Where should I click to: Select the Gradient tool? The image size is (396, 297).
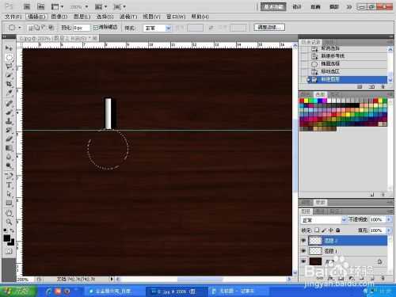(x=9, y=148)
